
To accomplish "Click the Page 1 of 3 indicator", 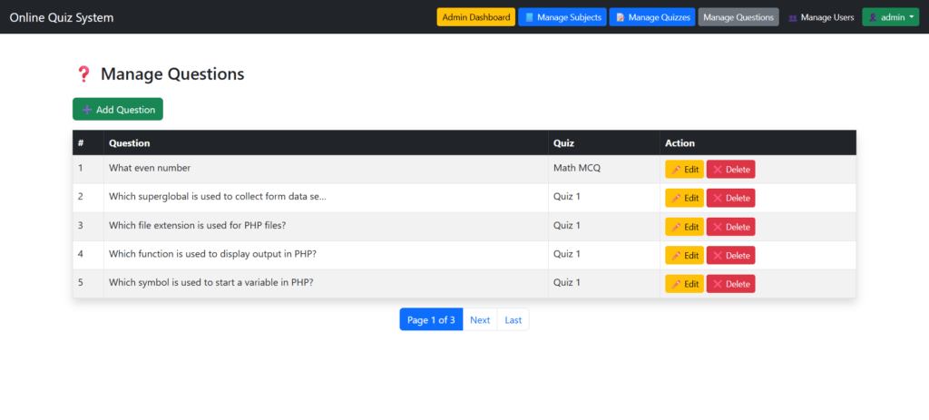I will pyautogui.click(x=431, y=320).
